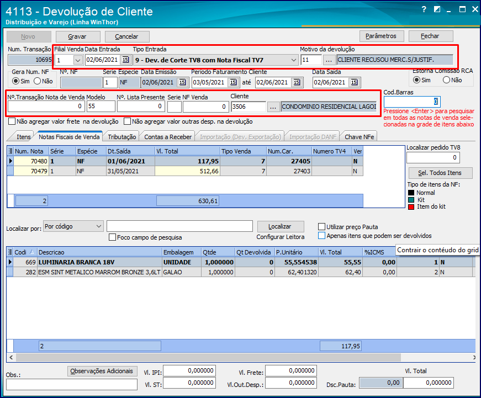Open calendar for period end 02/06/2021
Screen dimensions: 481x398
pyautogui.click(x=297, y=82)
